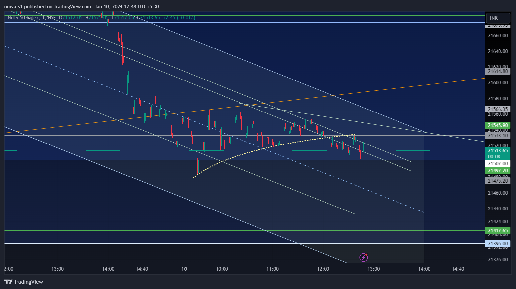Click the close value C21513.65 in legend

[149, 18]
